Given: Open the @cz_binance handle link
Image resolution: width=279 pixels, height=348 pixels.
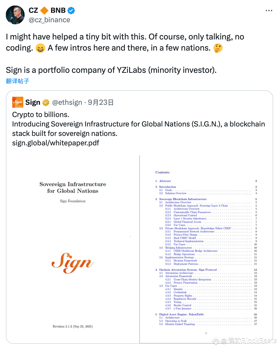Looking at the screenshot, I should pyautogui.click(x=49, y=20).
